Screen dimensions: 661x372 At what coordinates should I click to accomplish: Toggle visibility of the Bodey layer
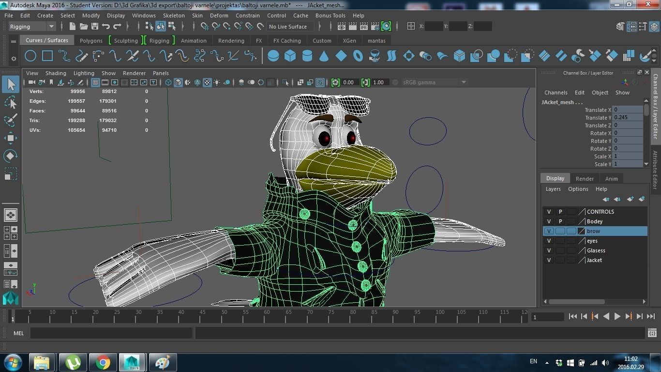tap(549, 221)
